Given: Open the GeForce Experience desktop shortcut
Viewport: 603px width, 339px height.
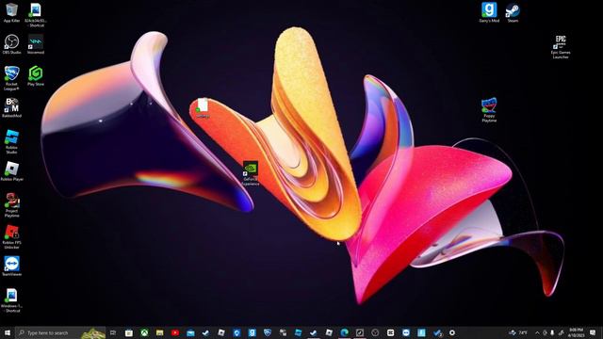Looking at the screenshot, I should point(251,173).
